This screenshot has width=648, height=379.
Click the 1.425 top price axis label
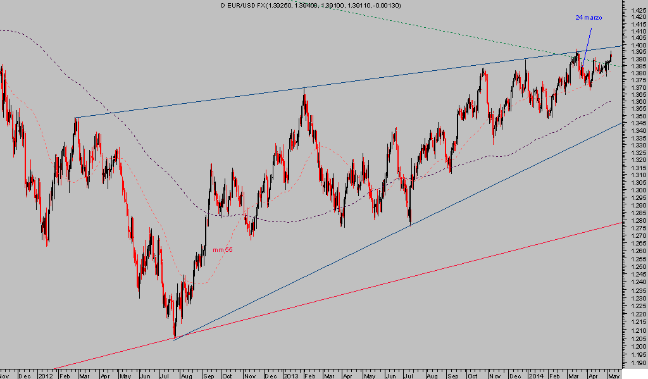coord(636,9)
